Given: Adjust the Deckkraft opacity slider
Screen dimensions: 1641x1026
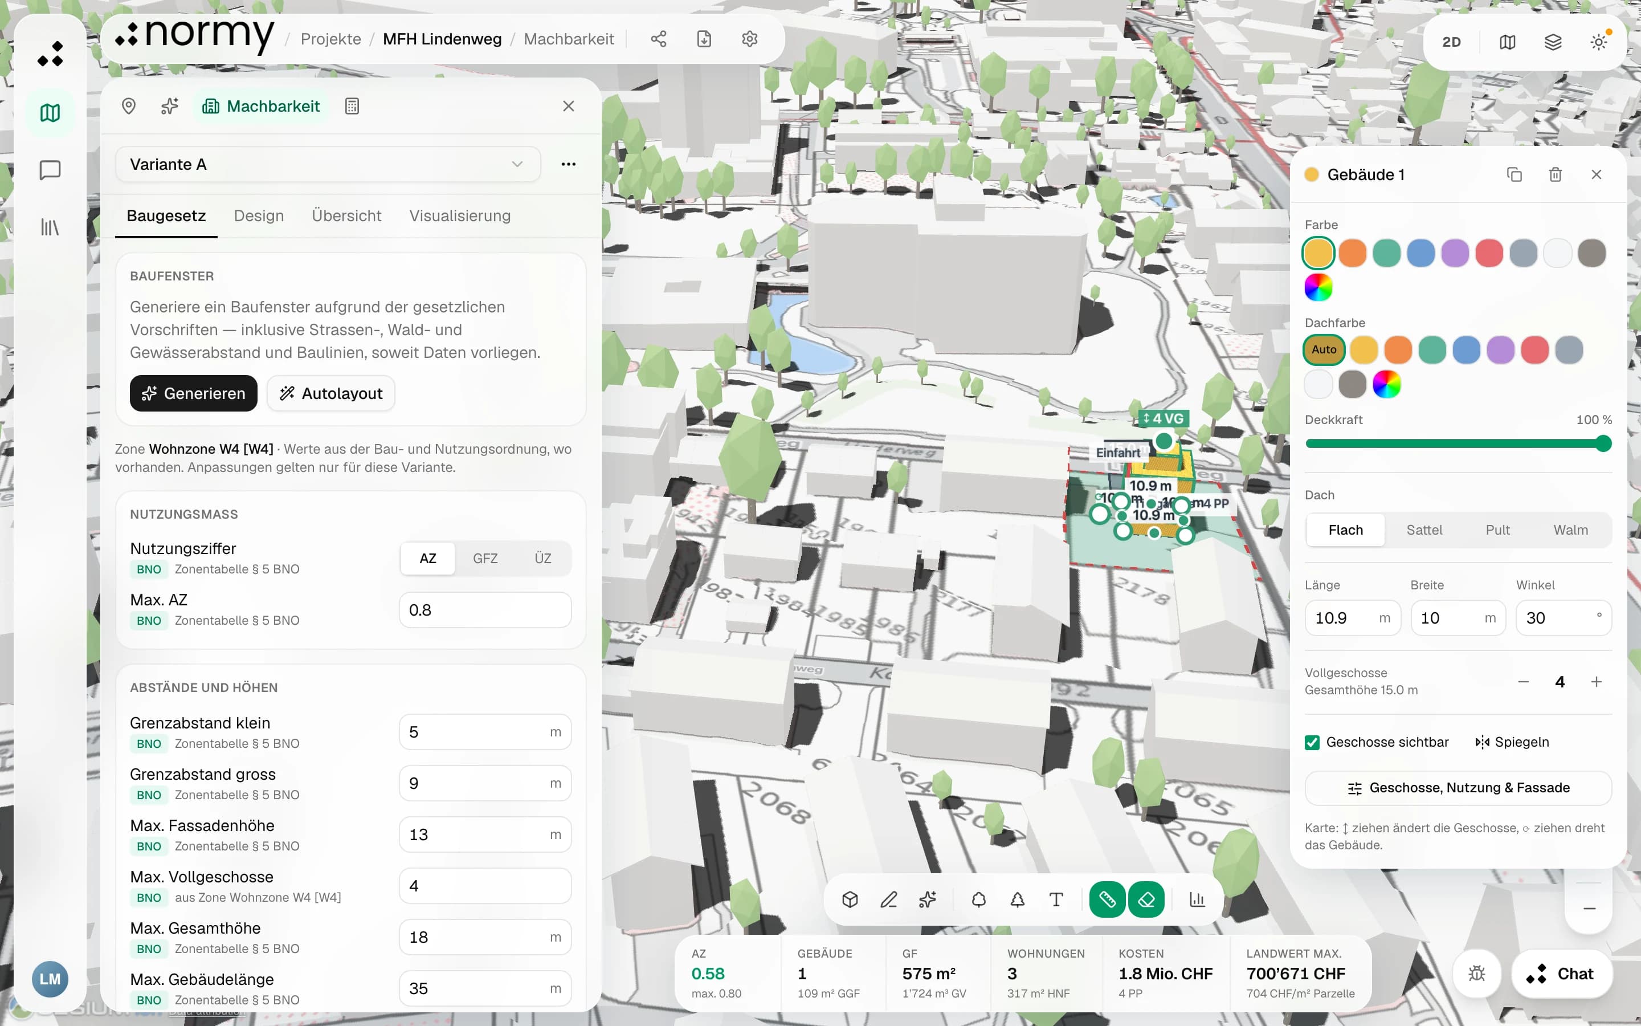Looking at the screenshot, I should point(1458,444).
